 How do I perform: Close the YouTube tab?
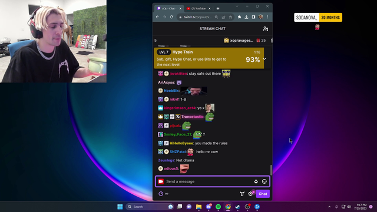210,9
